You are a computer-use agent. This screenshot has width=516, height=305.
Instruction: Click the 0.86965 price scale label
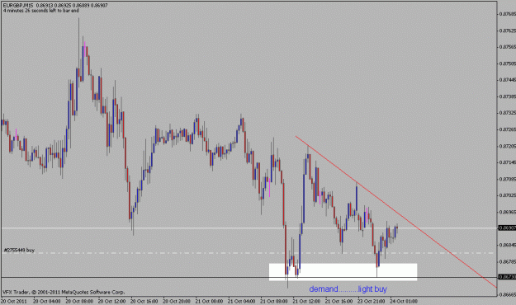(x=507, y=212)
